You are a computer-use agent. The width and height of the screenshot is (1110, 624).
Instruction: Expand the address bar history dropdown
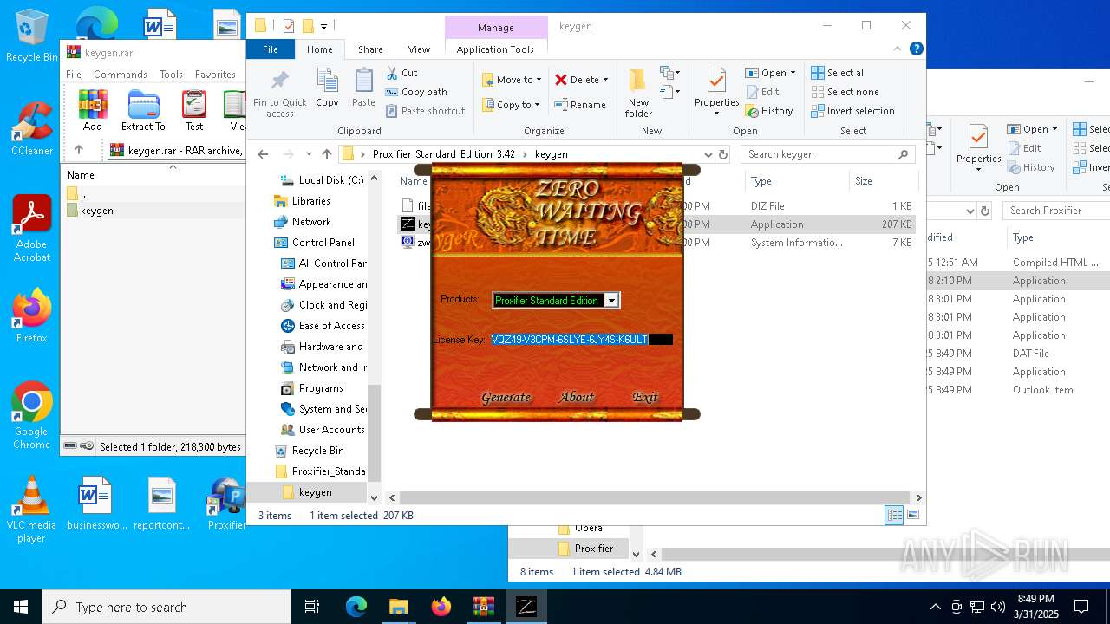pos(708,154)
